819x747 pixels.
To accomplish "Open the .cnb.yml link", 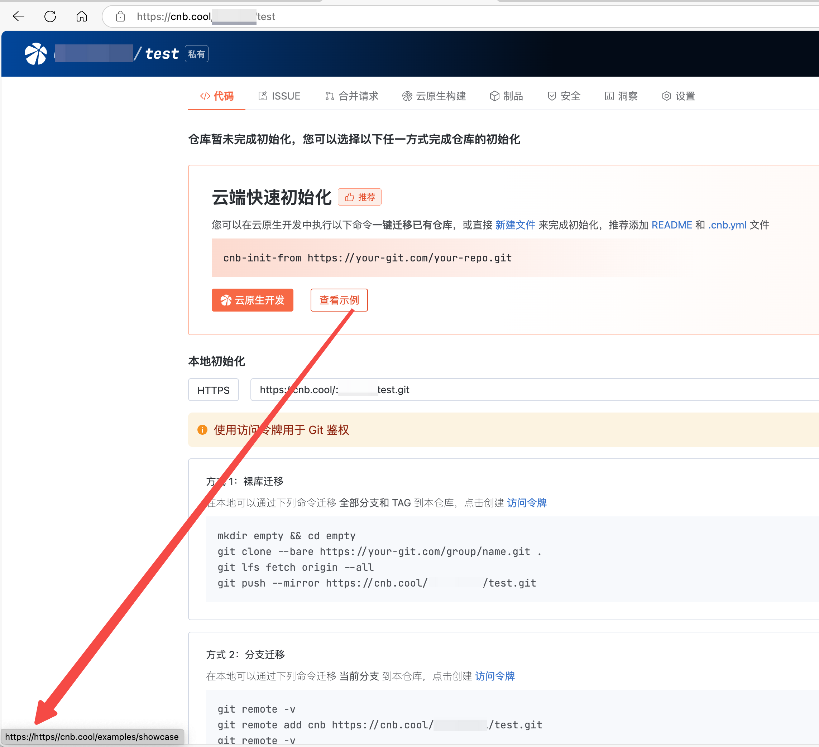I will [x=727, y=225].
